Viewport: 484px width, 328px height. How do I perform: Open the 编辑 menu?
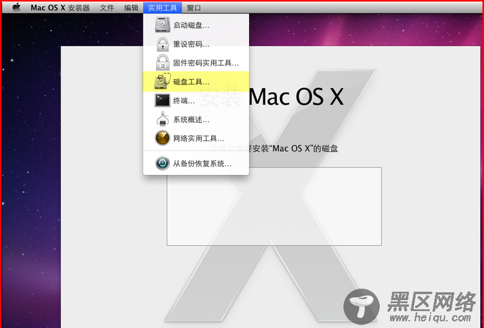131,8
